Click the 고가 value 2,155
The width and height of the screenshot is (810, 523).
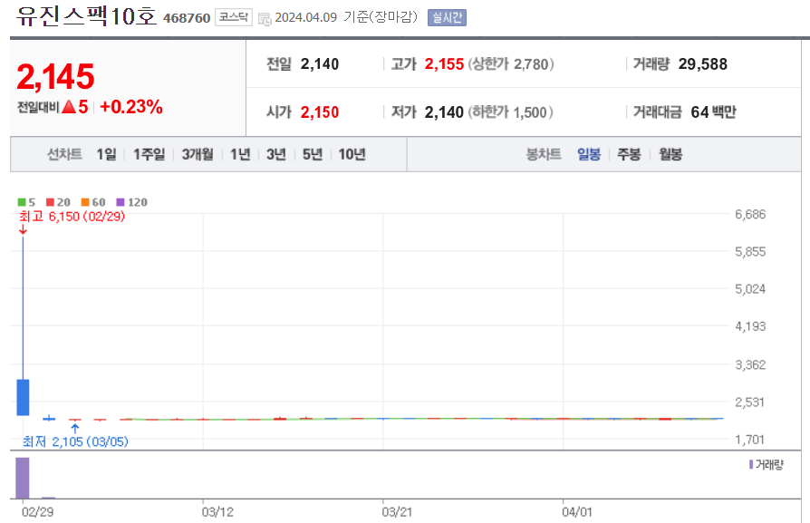(x=444, y=64)
